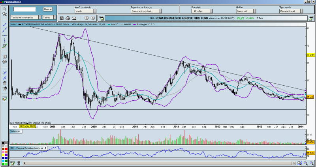Click the crossed lines tool icon

[x=4, y=73]
